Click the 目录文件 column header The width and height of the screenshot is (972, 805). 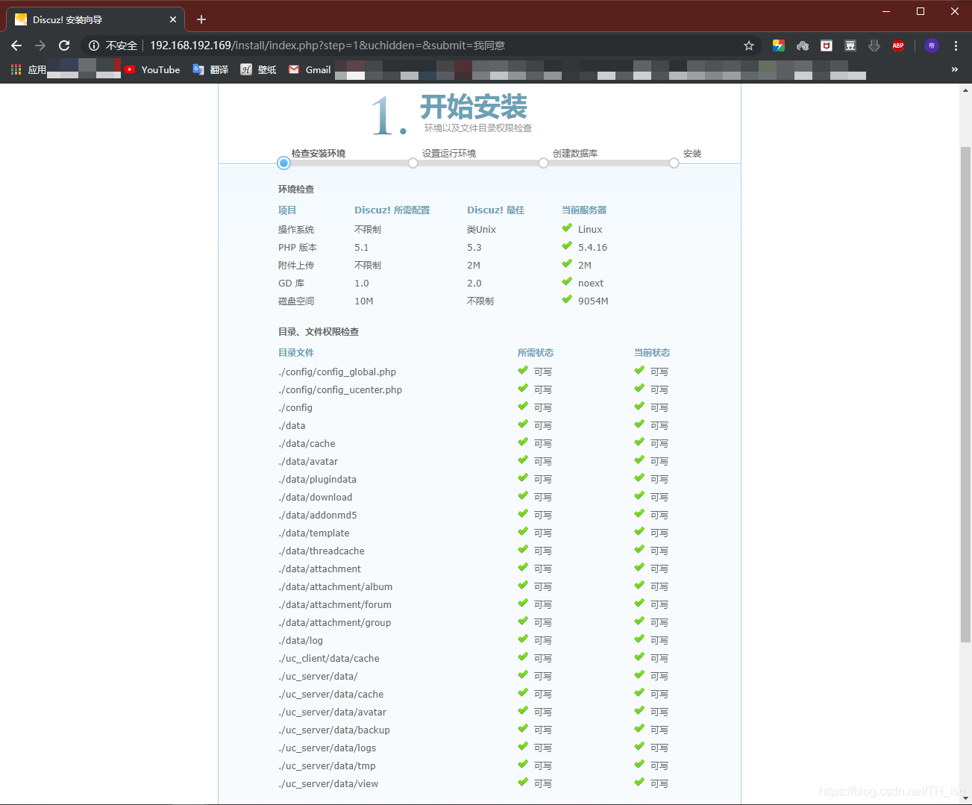point(296,353)
